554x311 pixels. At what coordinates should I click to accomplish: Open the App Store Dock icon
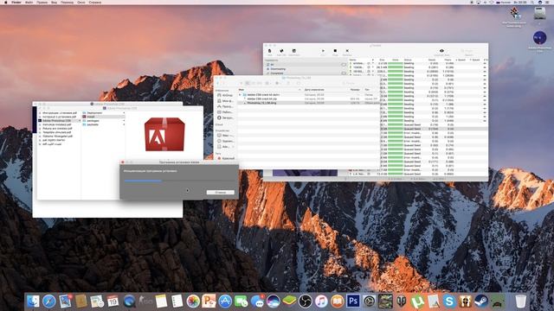pos(225,301)
